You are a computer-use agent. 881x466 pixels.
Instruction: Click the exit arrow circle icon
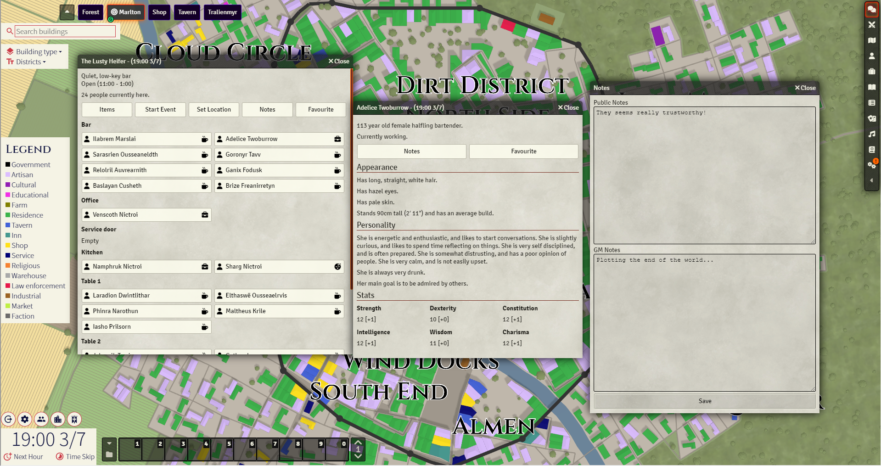pyautogui.click(x=8, y=419)
